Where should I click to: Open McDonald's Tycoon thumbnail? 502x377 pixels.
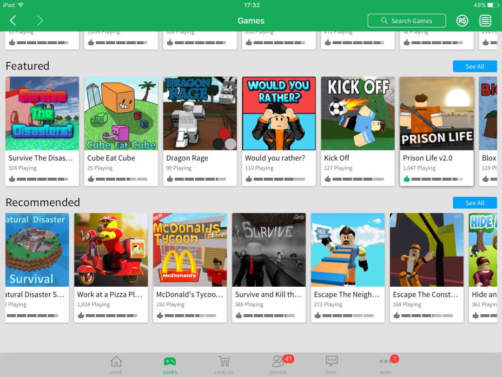(190, 250)
